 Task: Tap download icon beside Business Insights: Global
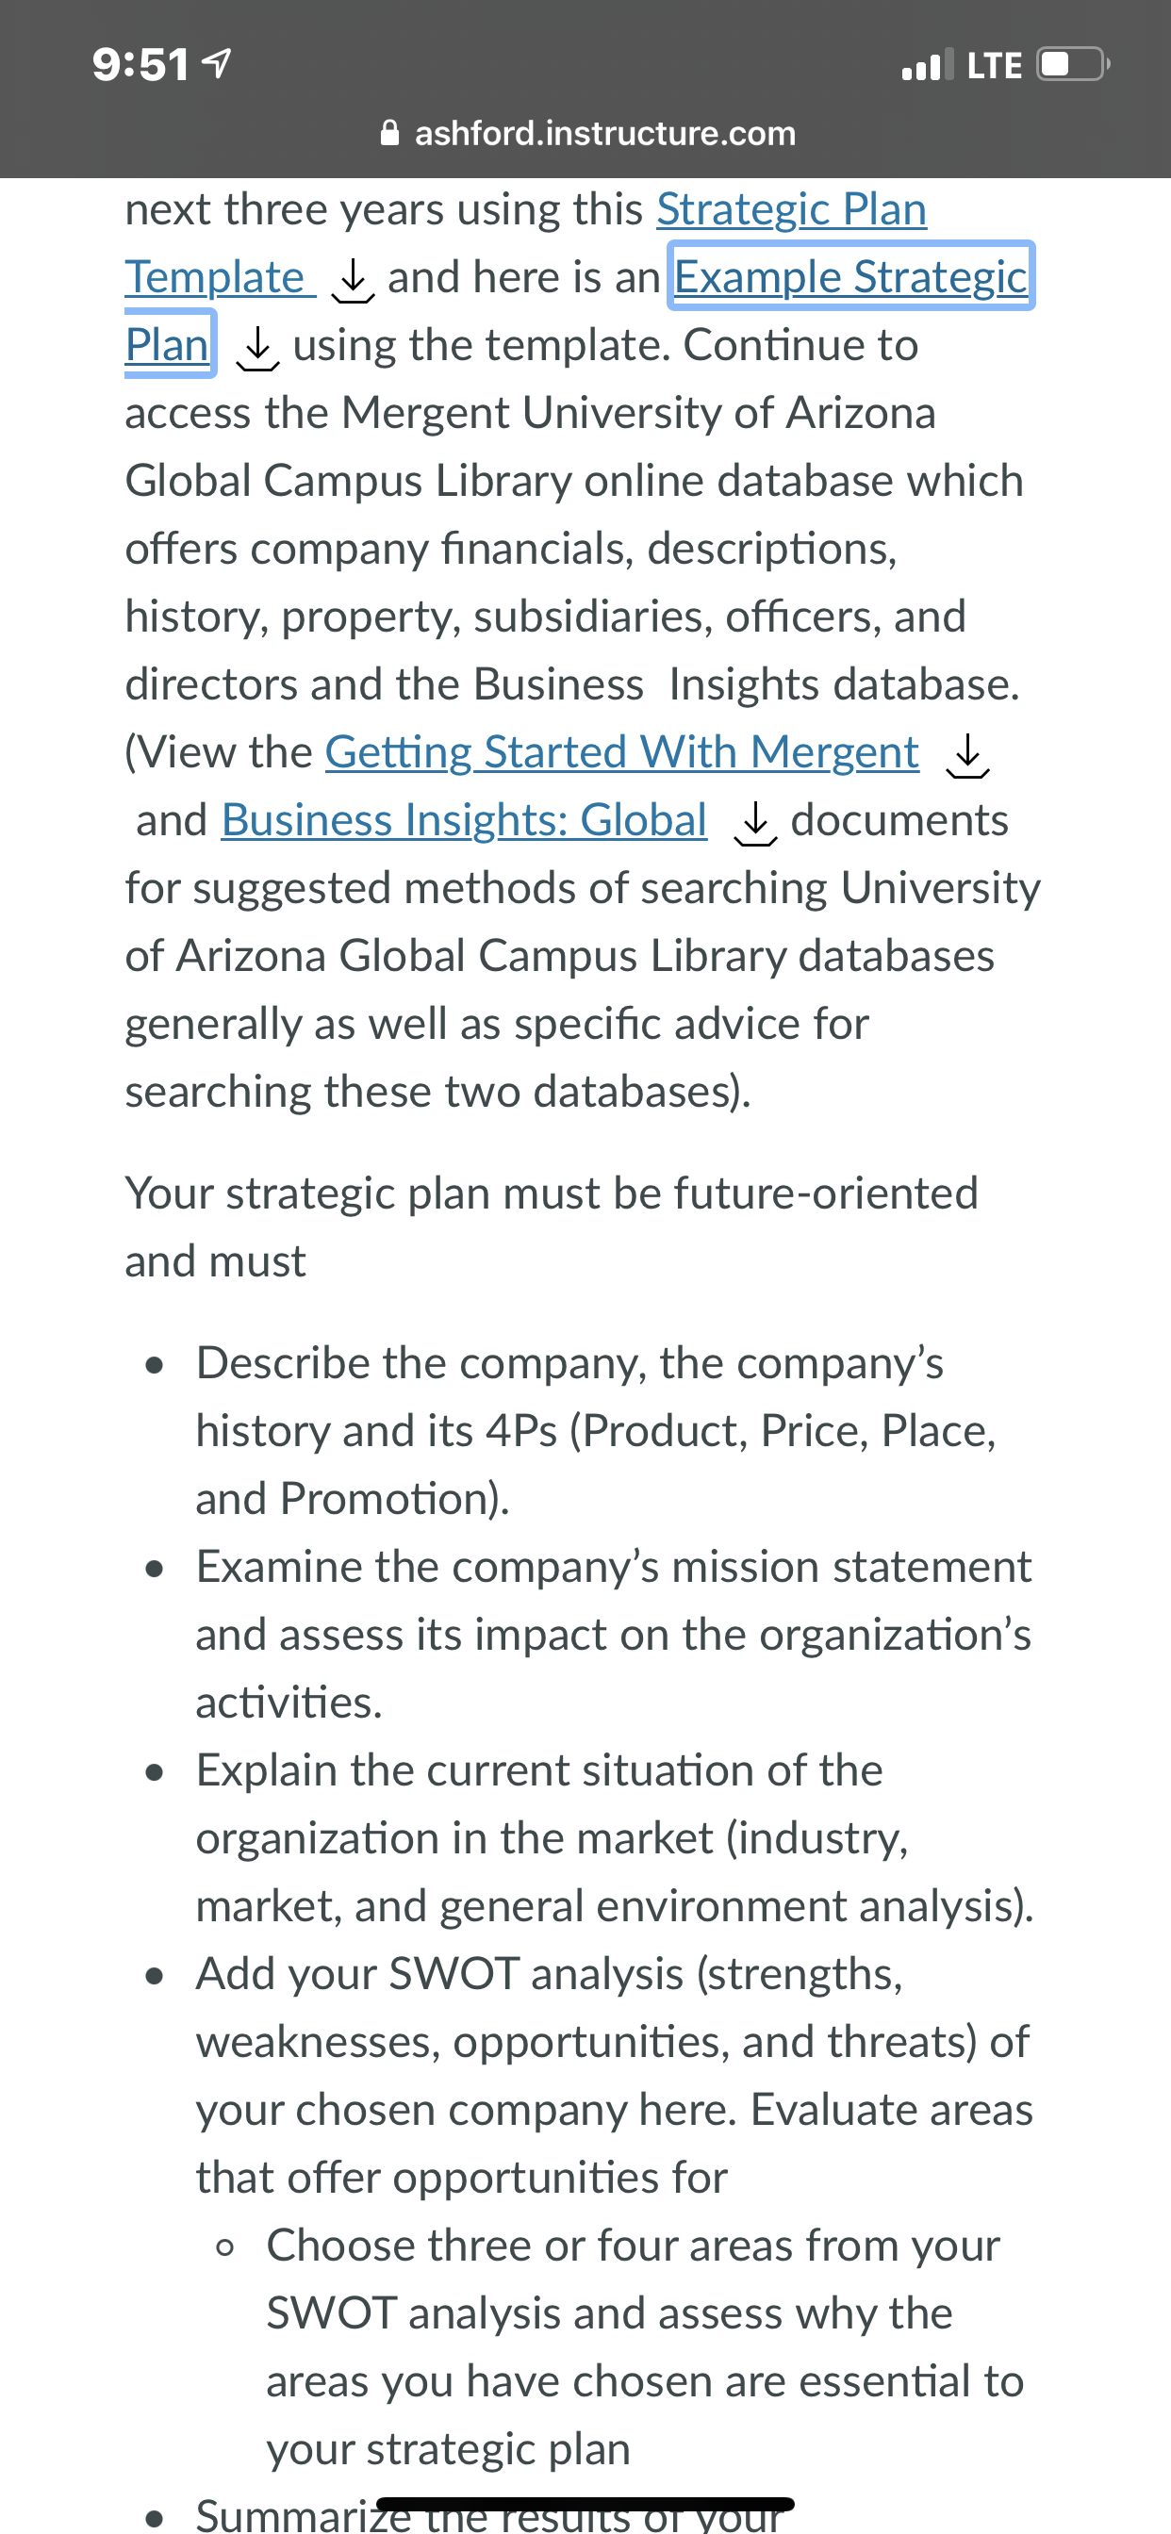(x=755, y=824)
